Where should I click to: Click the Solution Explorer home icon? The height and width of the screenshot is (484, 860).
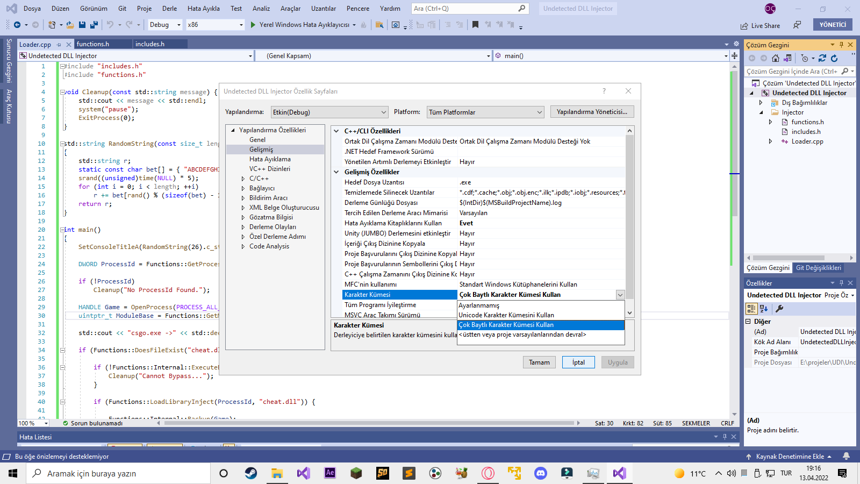[776, 58]
